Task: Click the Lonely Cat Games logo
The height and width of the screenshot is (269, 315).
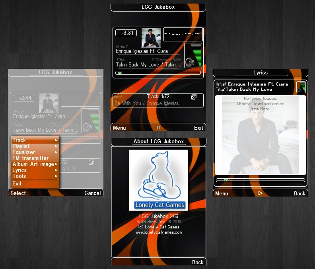Action: pyautogui.click(x=159, y=180)
